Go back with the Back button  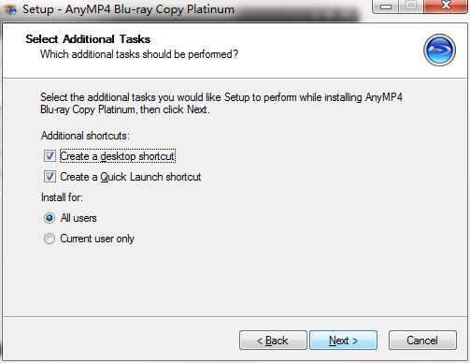[273, 341]
